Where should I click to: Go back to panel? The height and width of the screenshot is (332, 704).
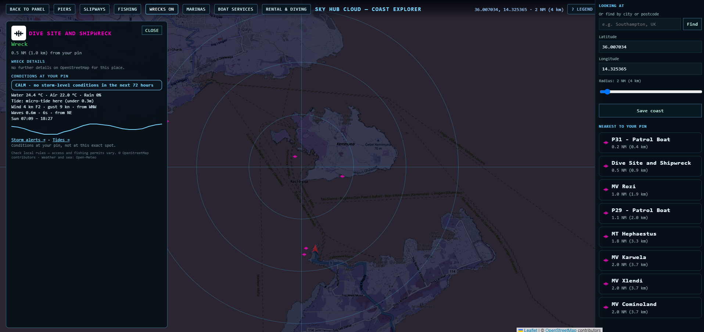pyautogui.click(x=27, y=9)
